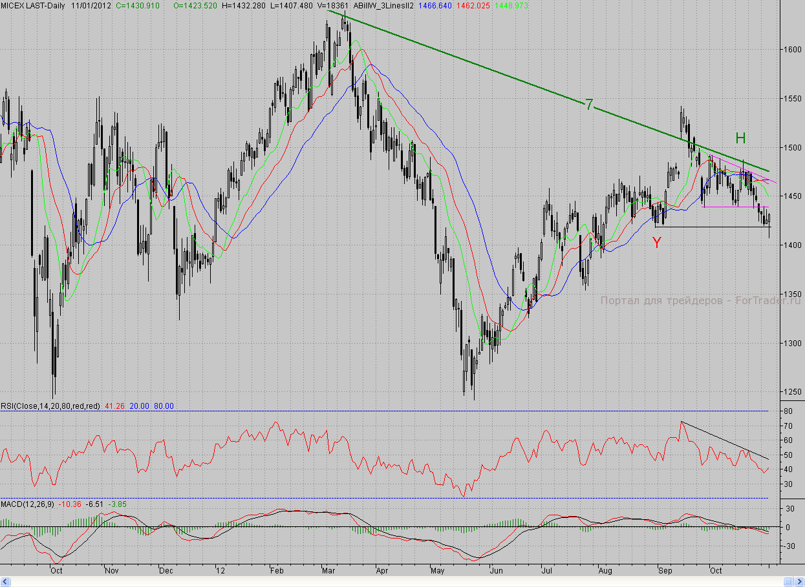Click the MACD signal value -6.51
Image resolution: width=805 pixels, height=587 pixels.
(x=96, y=504)
